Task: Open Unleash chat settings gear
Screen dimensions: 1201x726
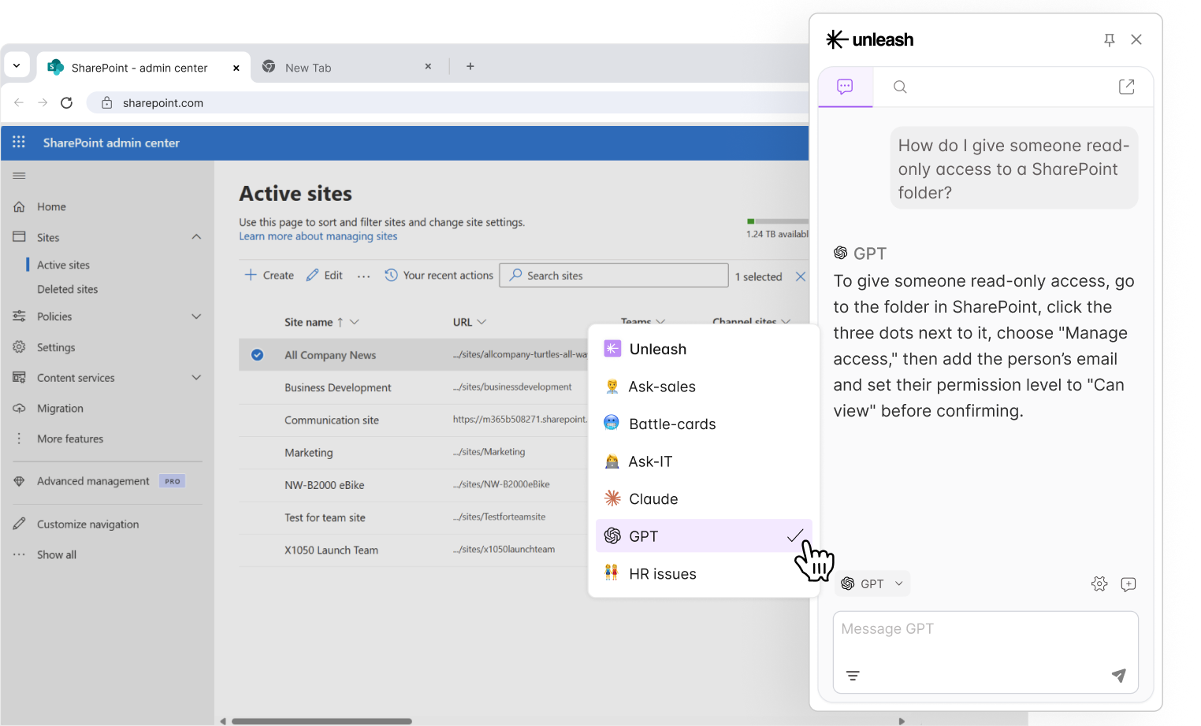Action: tap(1099, 583)
